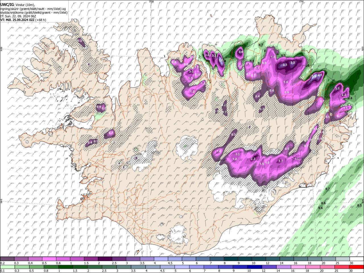
Task: Select the dark purple 2 swatch in the snow scale
Action: (x=105, y=259)
